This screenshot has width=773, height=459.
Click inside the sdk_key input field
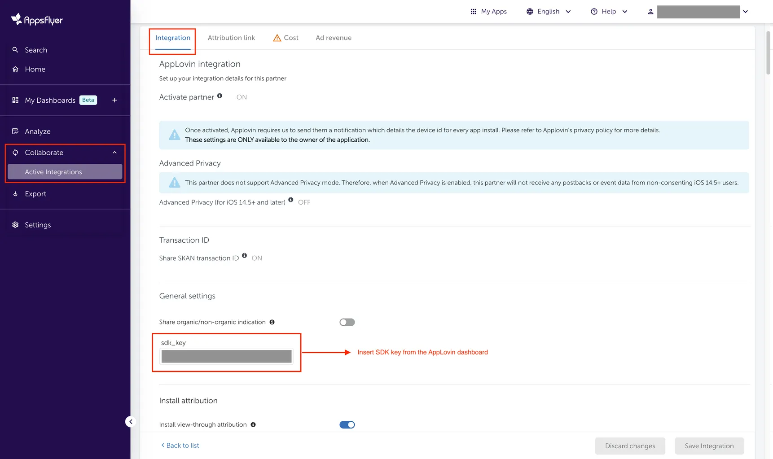(226, 356)
